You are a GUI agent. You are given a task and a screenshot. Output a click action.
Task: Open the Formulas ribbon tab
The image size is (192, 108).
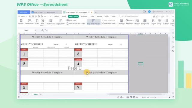(84, 16)
